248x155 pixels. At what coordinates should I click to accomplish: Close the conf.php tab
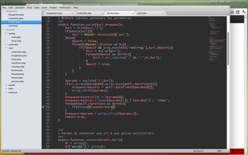[x=163, y=13]
